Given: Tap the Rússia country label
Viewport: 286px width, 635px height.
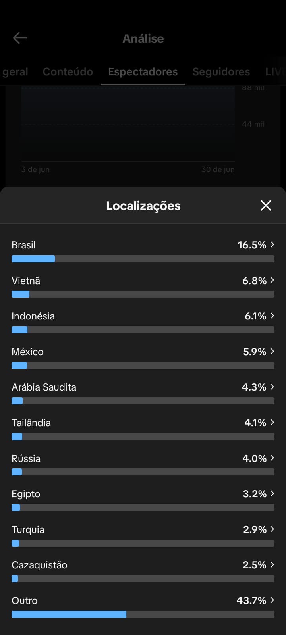Looking at the screenshot, I should (26, 458).
